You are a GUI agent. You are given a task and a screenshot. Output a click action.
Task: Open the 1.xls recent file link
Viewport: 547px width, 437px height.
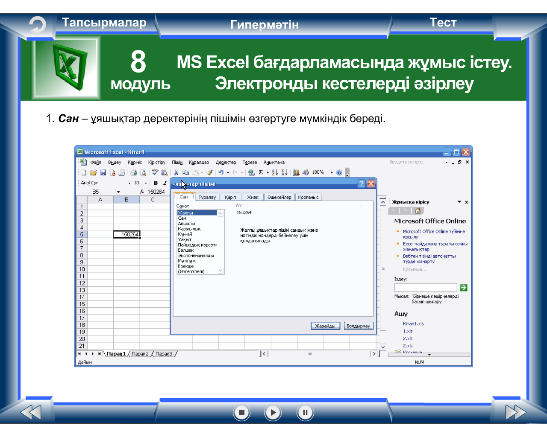(408, 331)
